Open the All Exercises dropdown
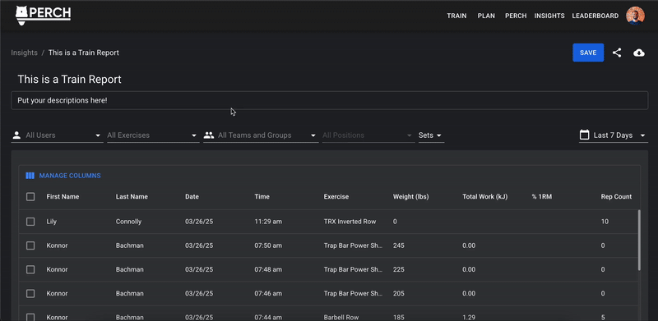 (153, 135)
